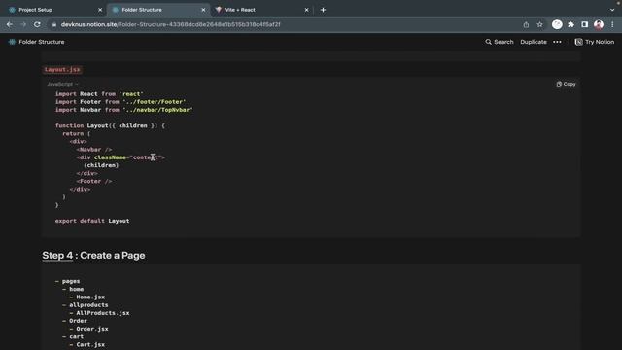622x350 pixels.
Task: Open the JavaScript language dropdown
Action: [62, 84]
